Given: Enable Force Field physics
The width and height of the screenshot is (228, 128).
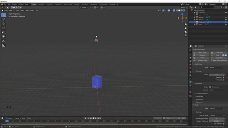Looking at the screenshot, I should pos(201,53).
